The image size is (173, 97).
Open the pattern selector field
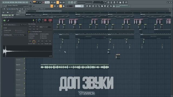click(x=79, y=6)
